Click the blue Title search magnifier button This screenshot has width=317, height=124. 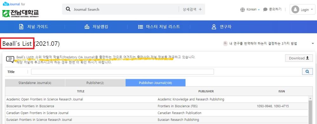tap(307, 72)
